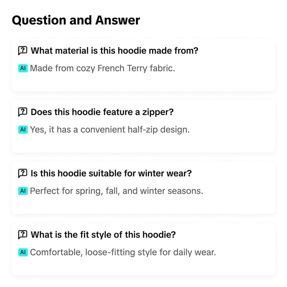Select the "Comfortable, loose-fitting style" answer text
The image size is (287, 287).
point(123,252)
